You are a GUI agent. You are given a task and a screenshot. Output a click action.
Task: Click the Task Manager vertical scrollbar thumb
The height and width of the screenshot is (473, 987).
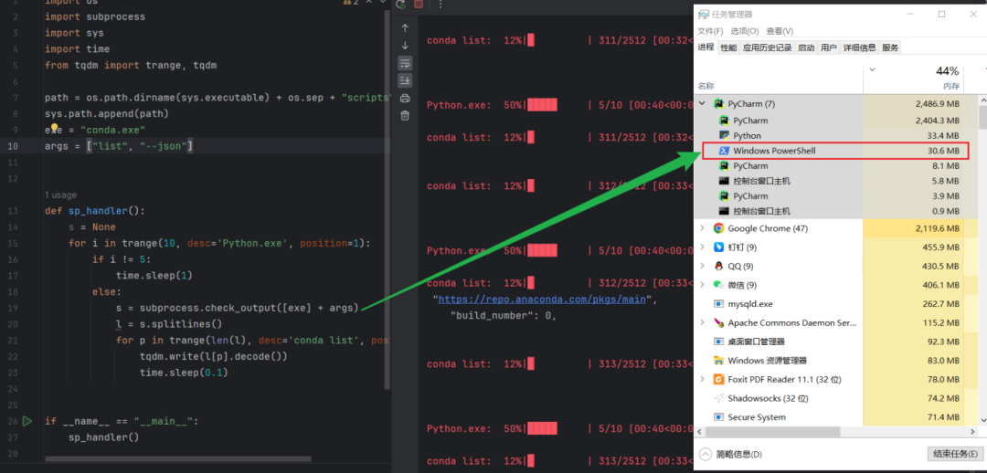[x=982, y=117]
